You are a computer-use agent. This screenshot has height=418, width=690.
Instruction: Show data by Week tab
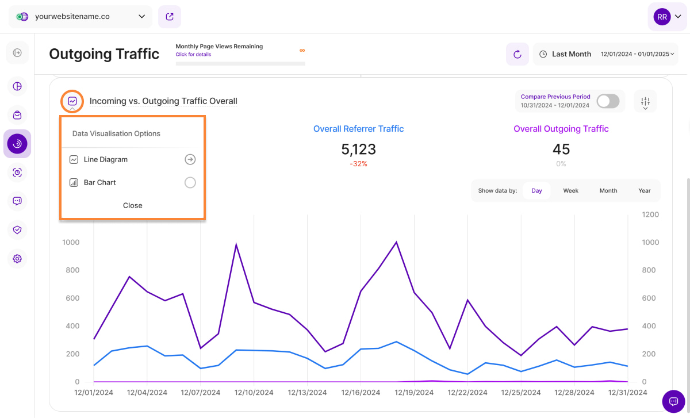pos(570,191)
